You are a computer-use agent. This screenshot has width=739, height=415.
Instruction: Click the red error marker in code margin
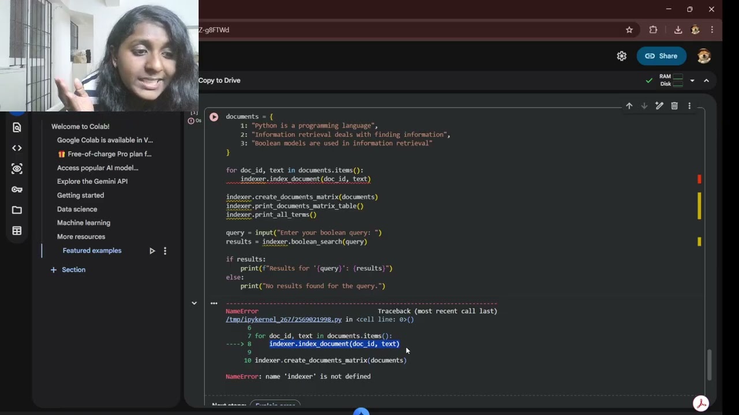point(699,179)
